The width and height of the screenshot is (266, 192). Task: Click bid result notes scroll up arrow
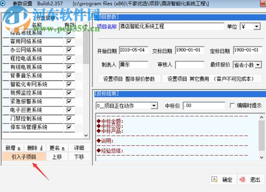(x=262, y=117)
